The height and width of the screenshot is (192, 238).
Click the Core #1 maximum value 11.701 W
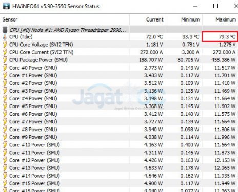pos(225,76)
